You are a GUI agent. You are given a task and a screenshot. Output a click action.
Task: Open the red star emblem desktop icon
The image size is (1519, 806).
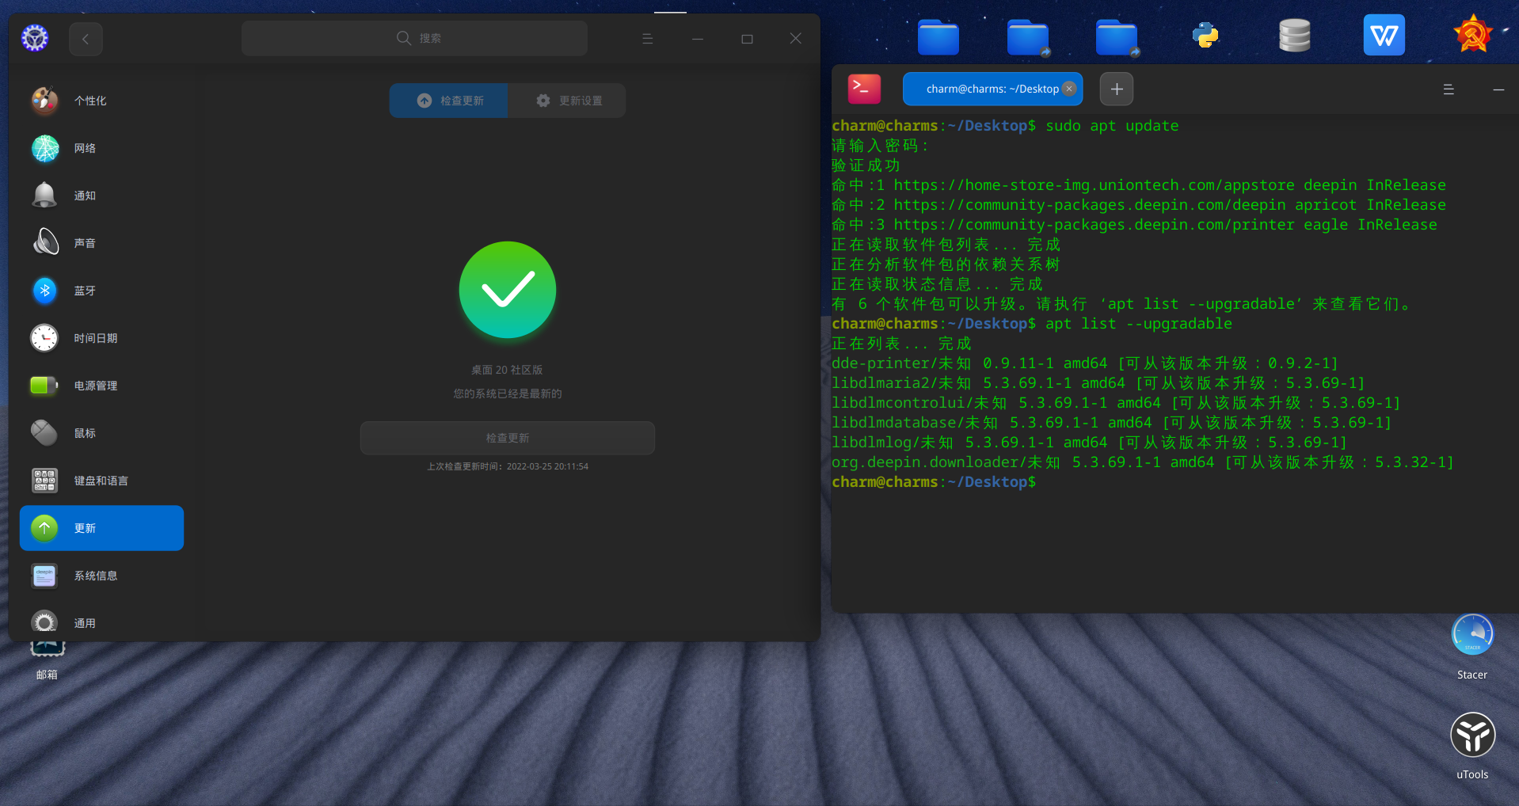pos(1473,35)
